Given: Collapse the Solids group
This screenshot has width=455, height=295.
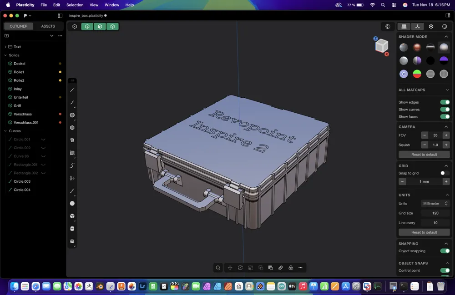Looking at the screenshot, I should pos(5,55).
